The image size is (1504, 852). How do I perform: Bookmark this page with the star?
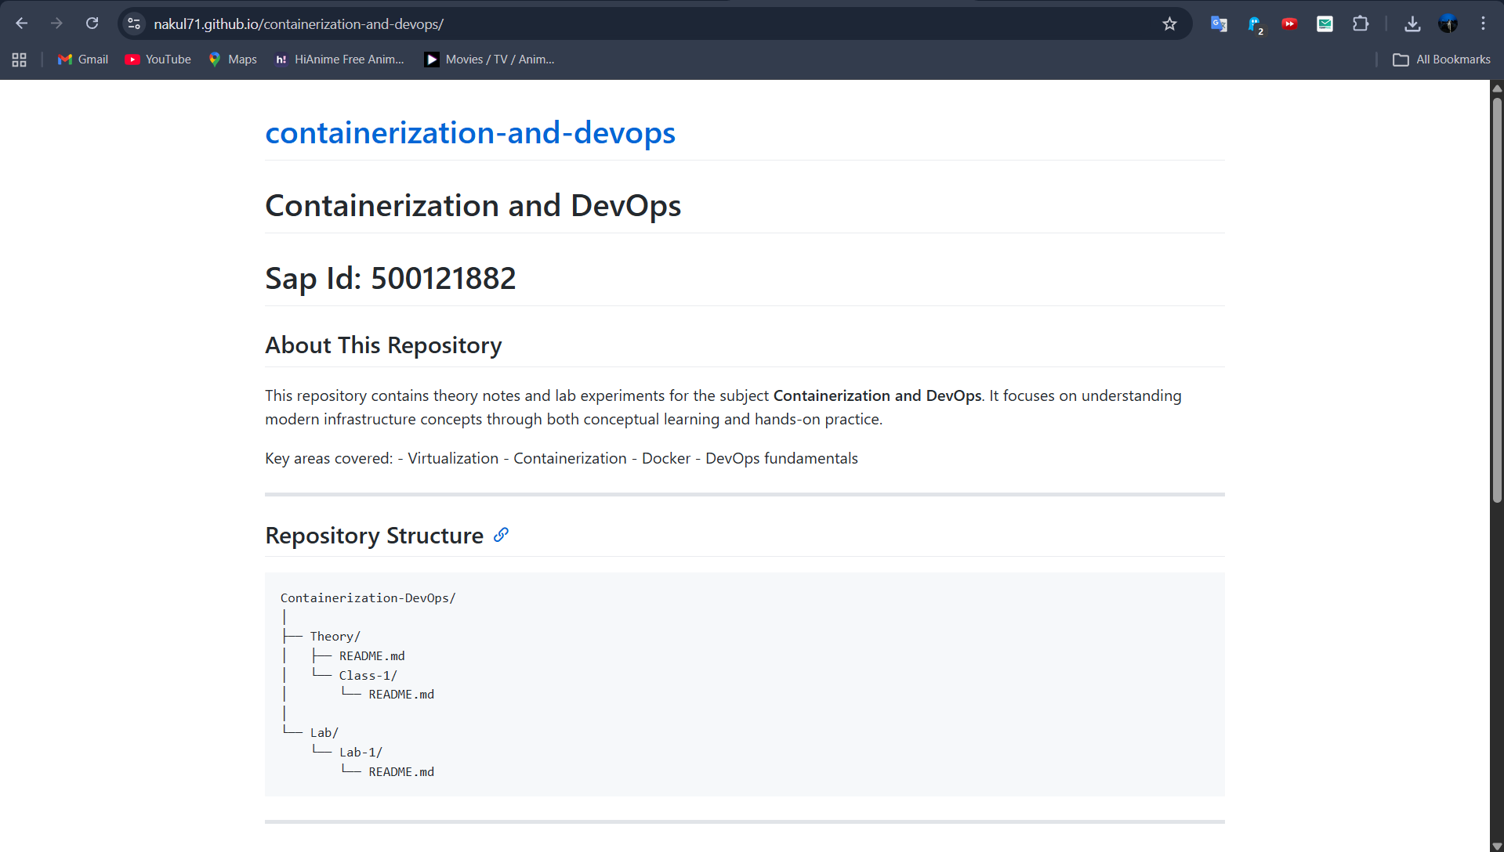(x=1169, y=23)
